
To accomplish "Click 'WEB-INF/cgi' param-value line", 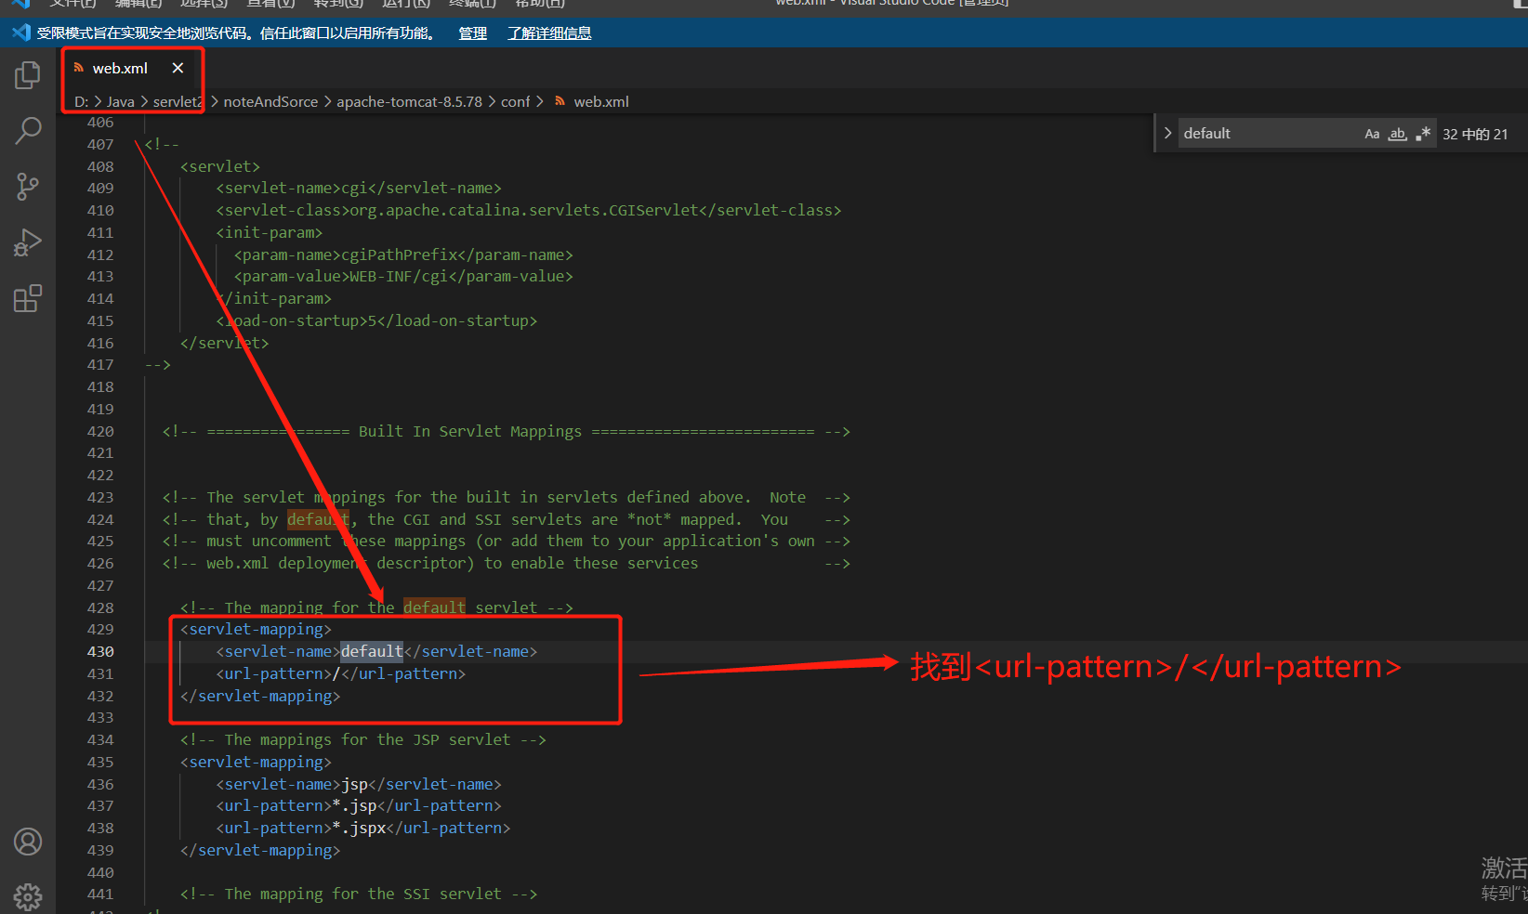I will pyautogui.click(x=403, y=277).
